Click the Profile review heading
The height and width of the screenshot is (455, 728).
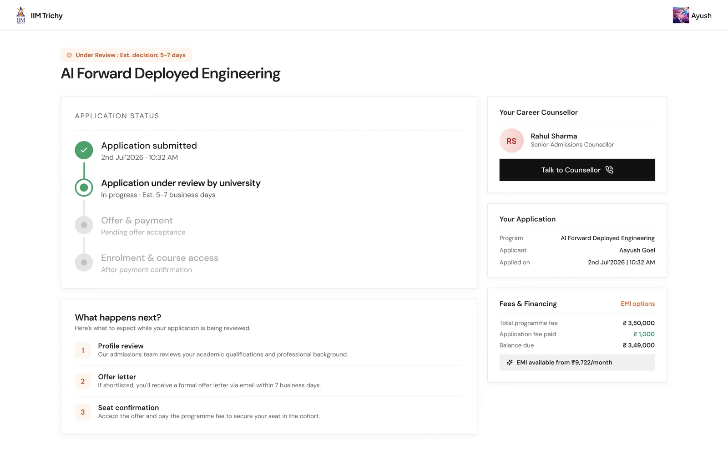121,346
